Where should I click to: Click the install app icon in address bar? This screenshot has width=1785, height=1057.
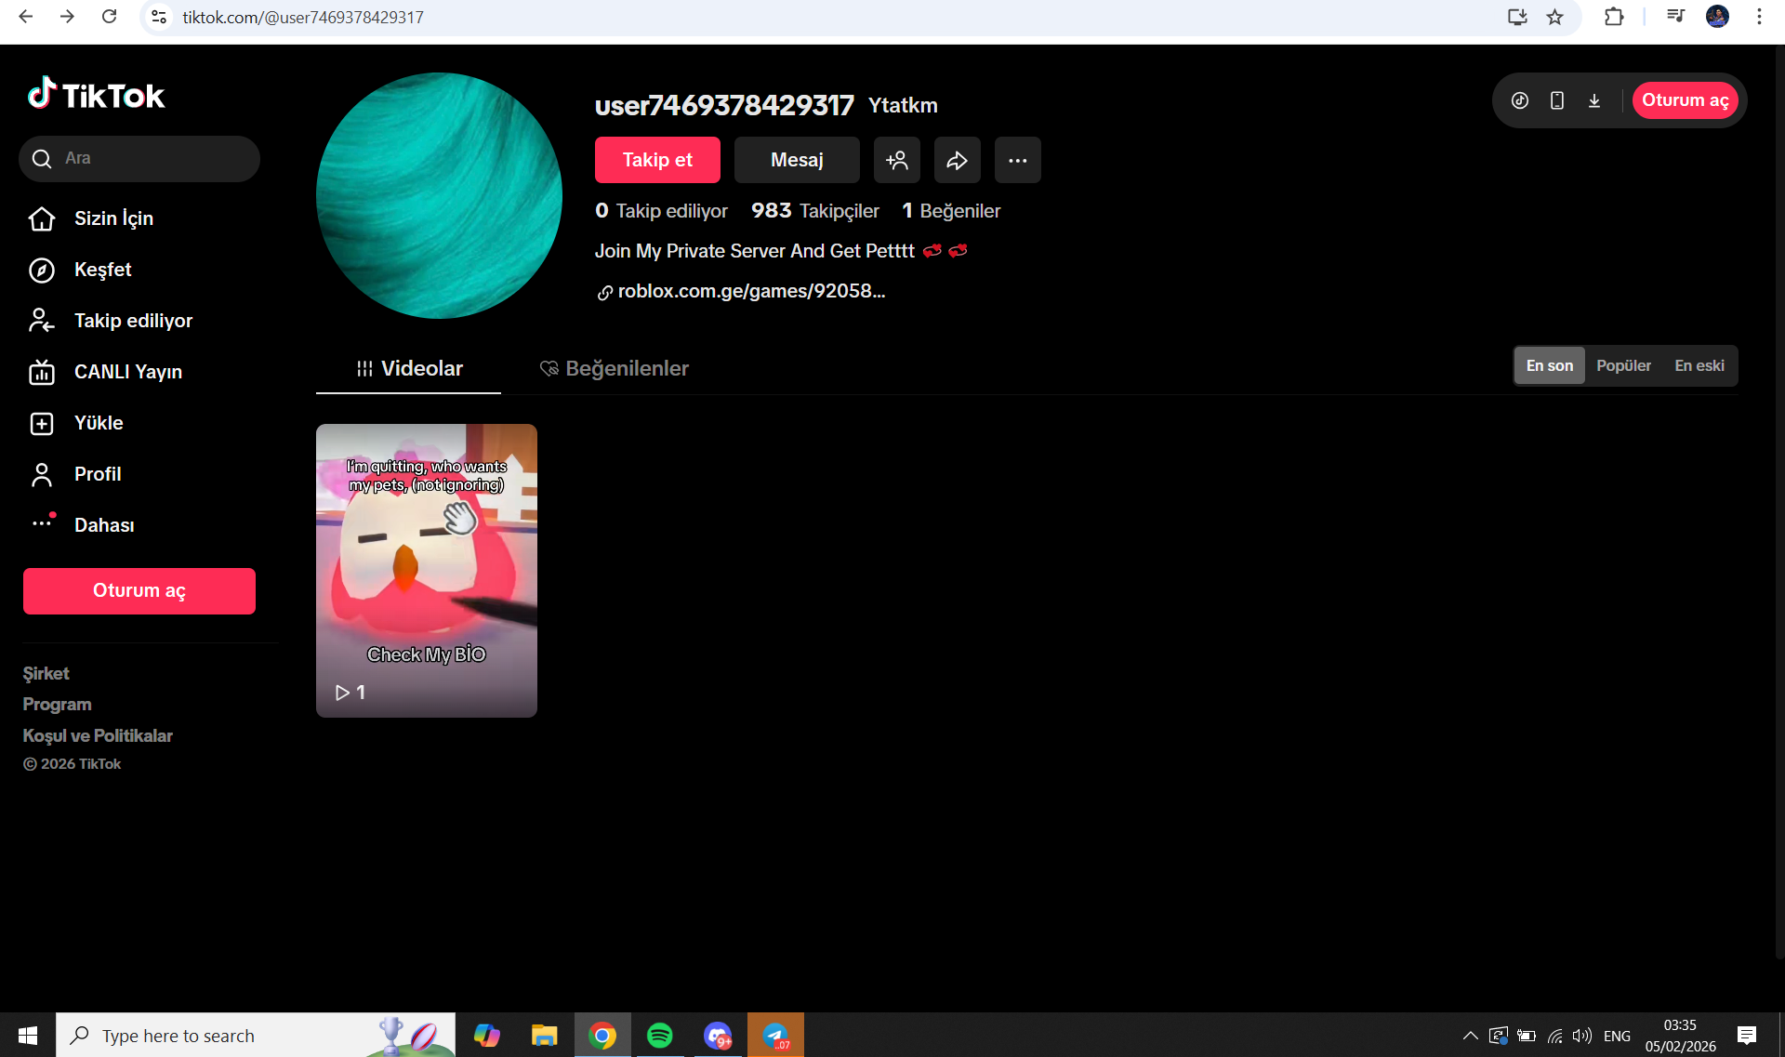coord(1517,18)
